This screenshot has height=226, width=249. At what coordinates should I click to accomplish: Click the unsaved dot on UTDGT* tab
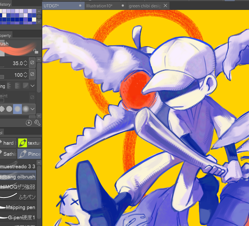click(80, 6)
